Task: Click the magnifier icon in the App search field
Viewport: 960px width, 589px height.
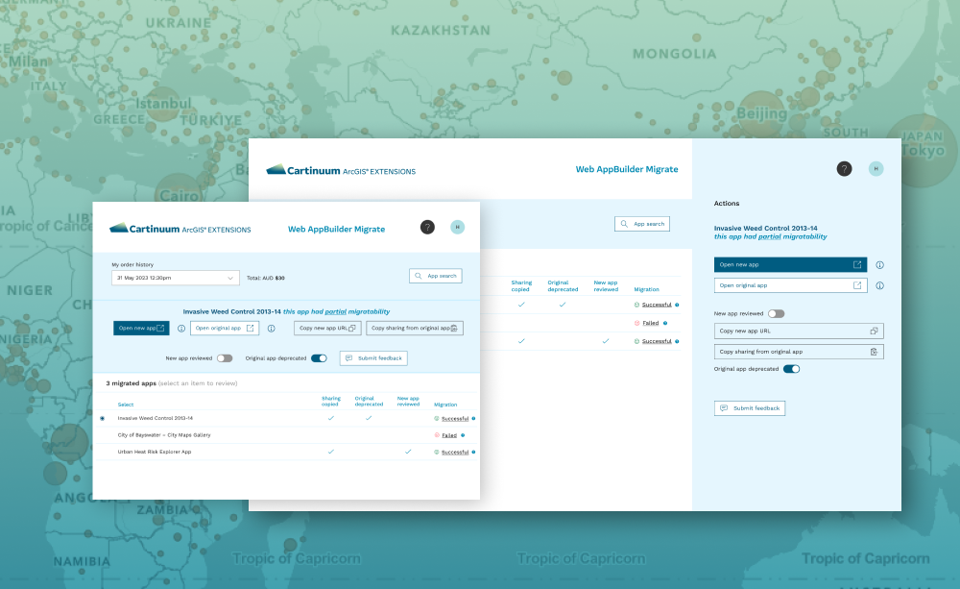Action: (418, 276)
